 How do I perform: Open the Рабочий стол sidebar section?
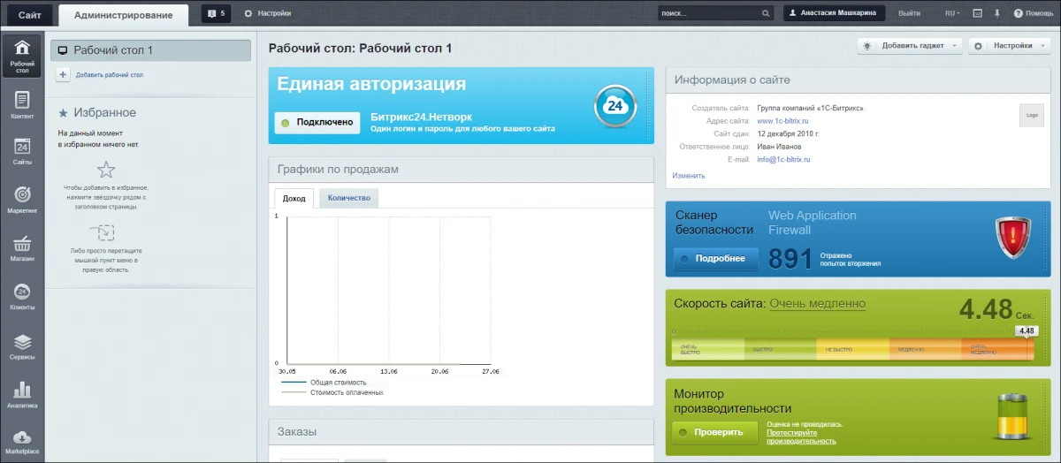[x=22, y=55]
